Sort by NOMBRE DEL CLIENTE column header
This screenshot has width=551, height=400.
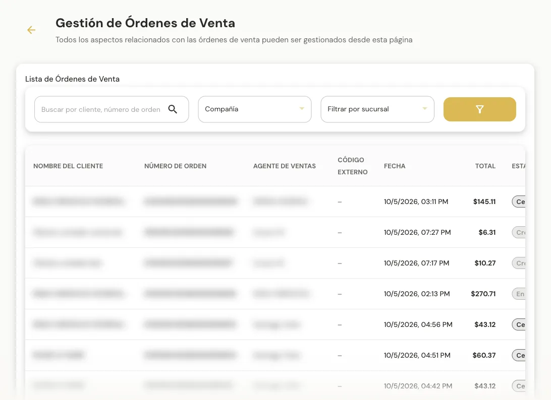tap(68, 166)
